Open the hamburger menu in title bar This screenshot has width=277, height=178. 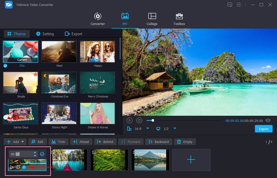point(239,5)
